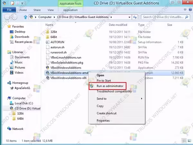The height and width of the screenshot is (145, 193).
Task: Click the CD Drive (D:) breadcrumb segment
Action: pyautogui.click(x=83, y=17)
